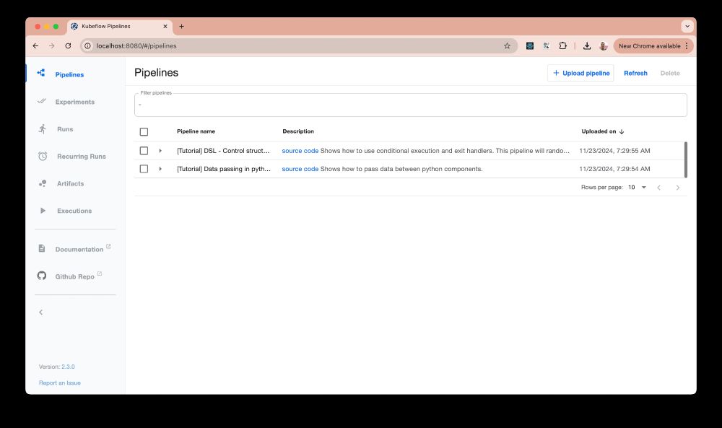Open the browser extensions puzzle icon

pyautogui.click(x=562, y=46)
